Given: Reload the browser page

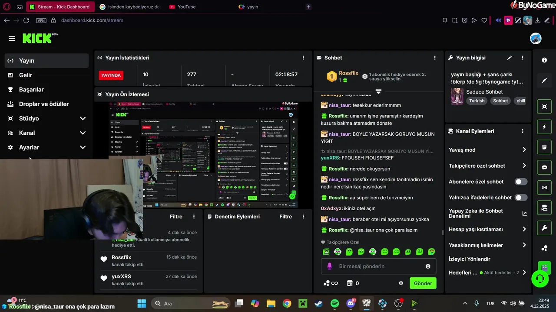Looking at the screenshot, I should (x=26, y=20).
